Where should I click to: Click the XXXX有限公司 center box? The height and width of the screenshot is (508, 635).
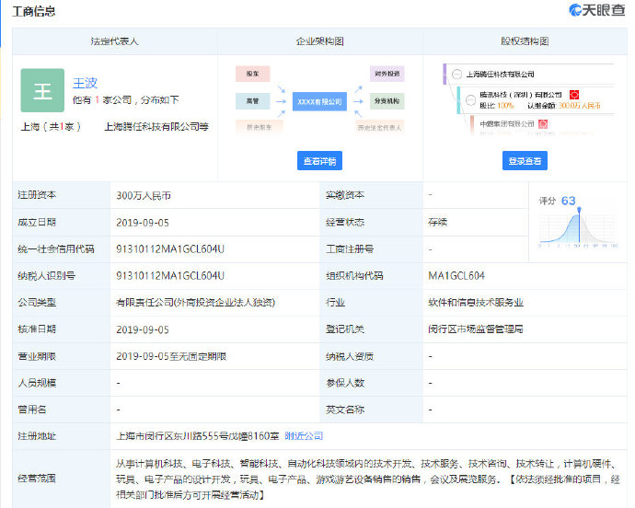[x=319, y=101]
